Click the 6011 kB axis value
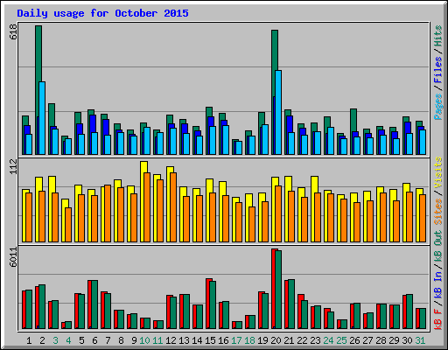The height and width of the screenshot is (350, 448). pos(14,257)
